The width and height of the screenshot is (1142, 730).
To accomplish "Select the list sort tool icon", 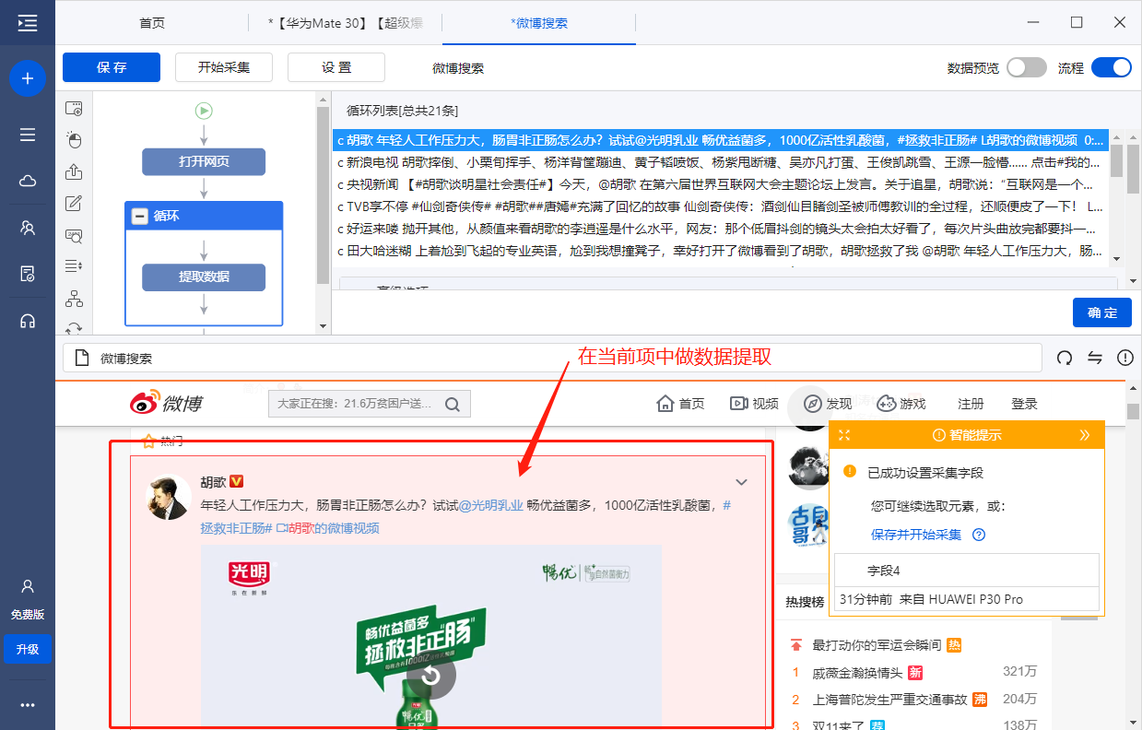I will [75, 267].
